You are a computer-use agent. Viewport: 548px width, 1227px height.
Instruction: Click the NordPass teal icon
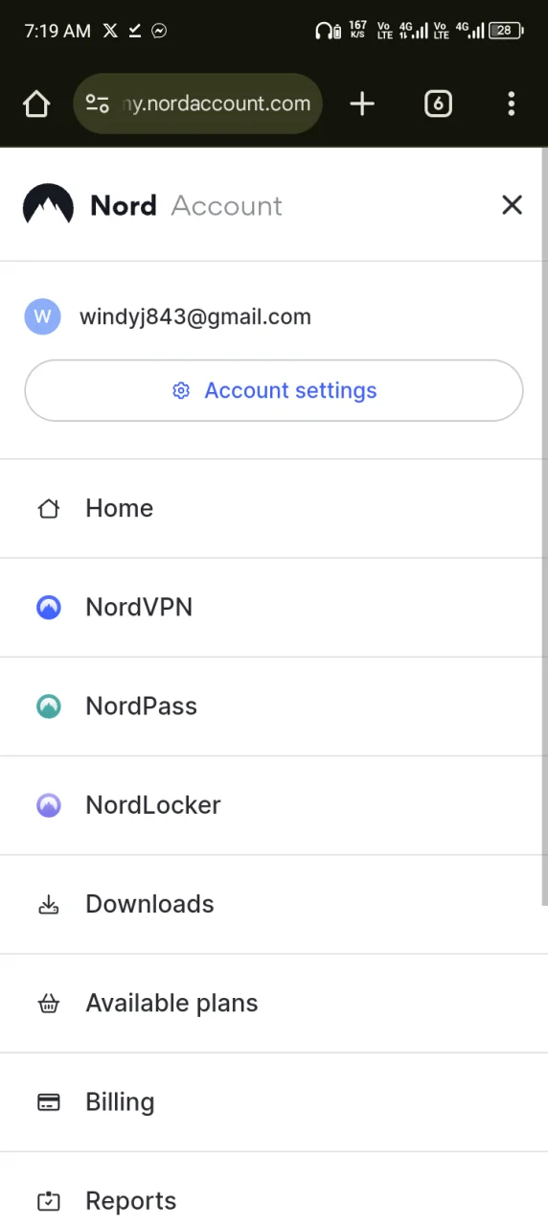(x=49, y=706)
